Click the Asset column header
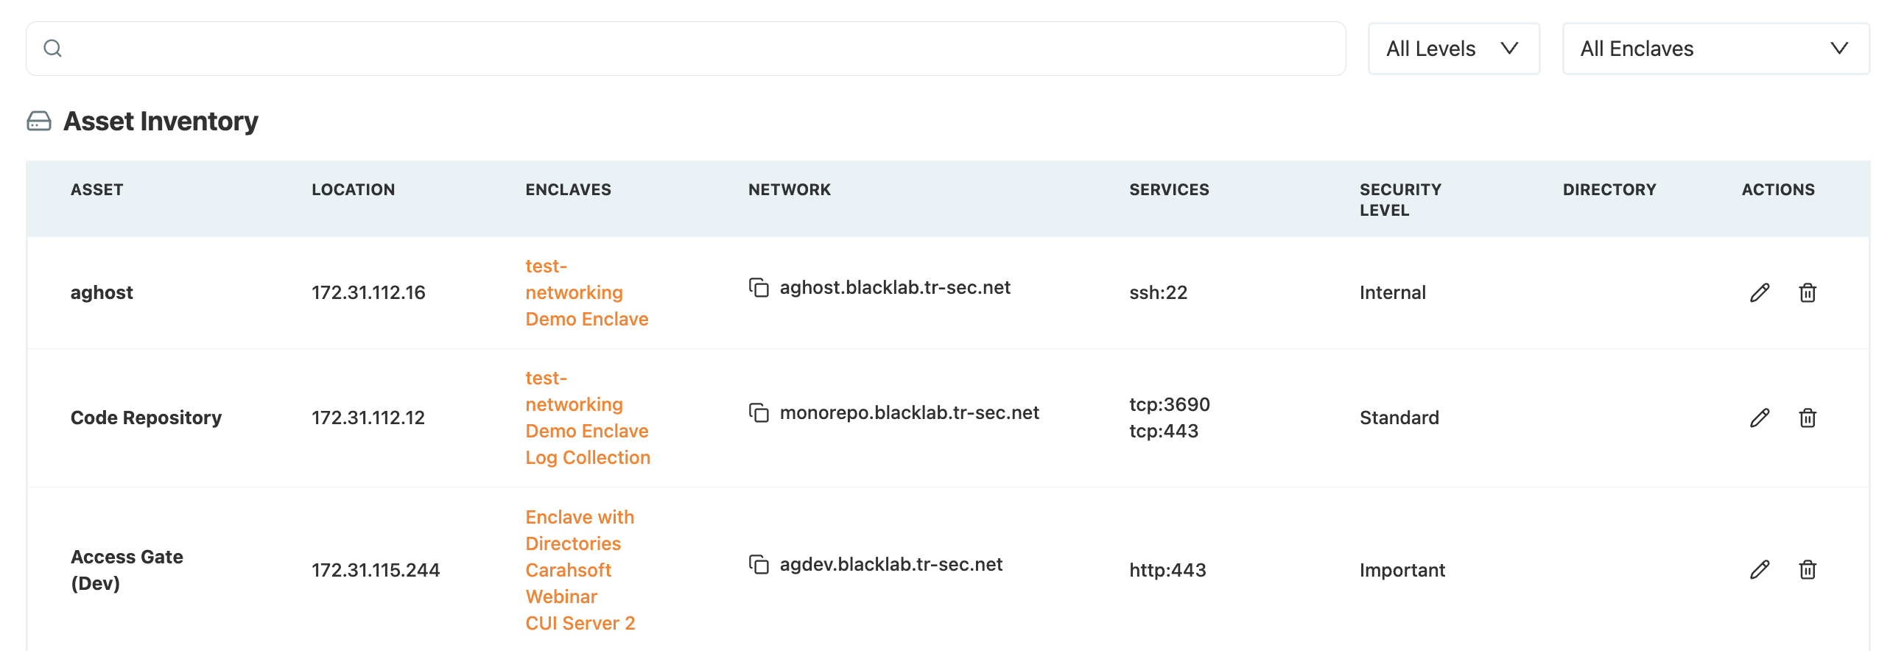This screenshot has height=651, width=1890. pos(97,190)
